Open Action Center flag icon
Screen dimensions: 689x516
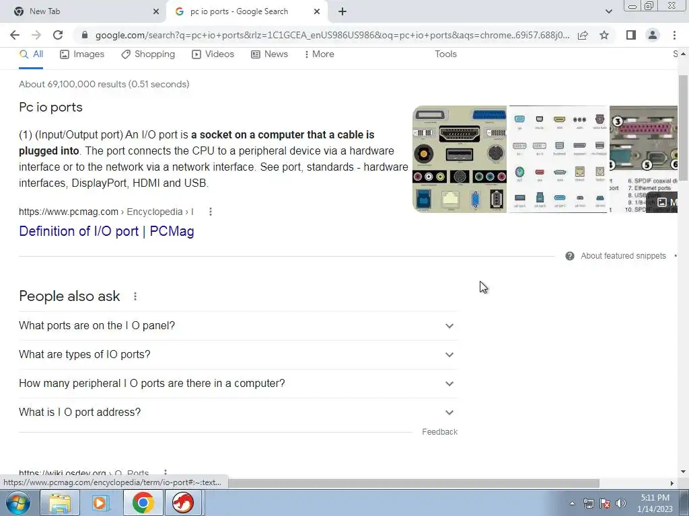point(605,503)
